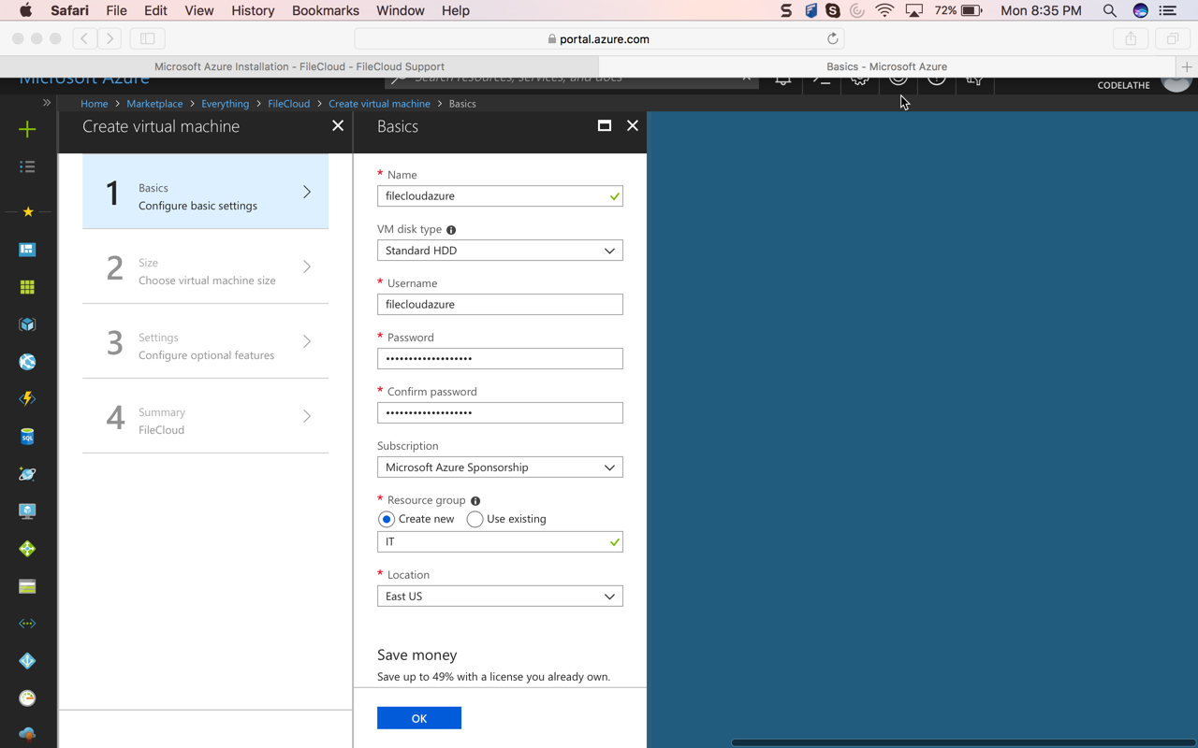1198x748 pixels.
Task: Click the Username input field
Action: (500, 305)
